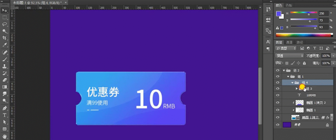
Task: Open the Color panel menu
Action: (x=334, y=5)
